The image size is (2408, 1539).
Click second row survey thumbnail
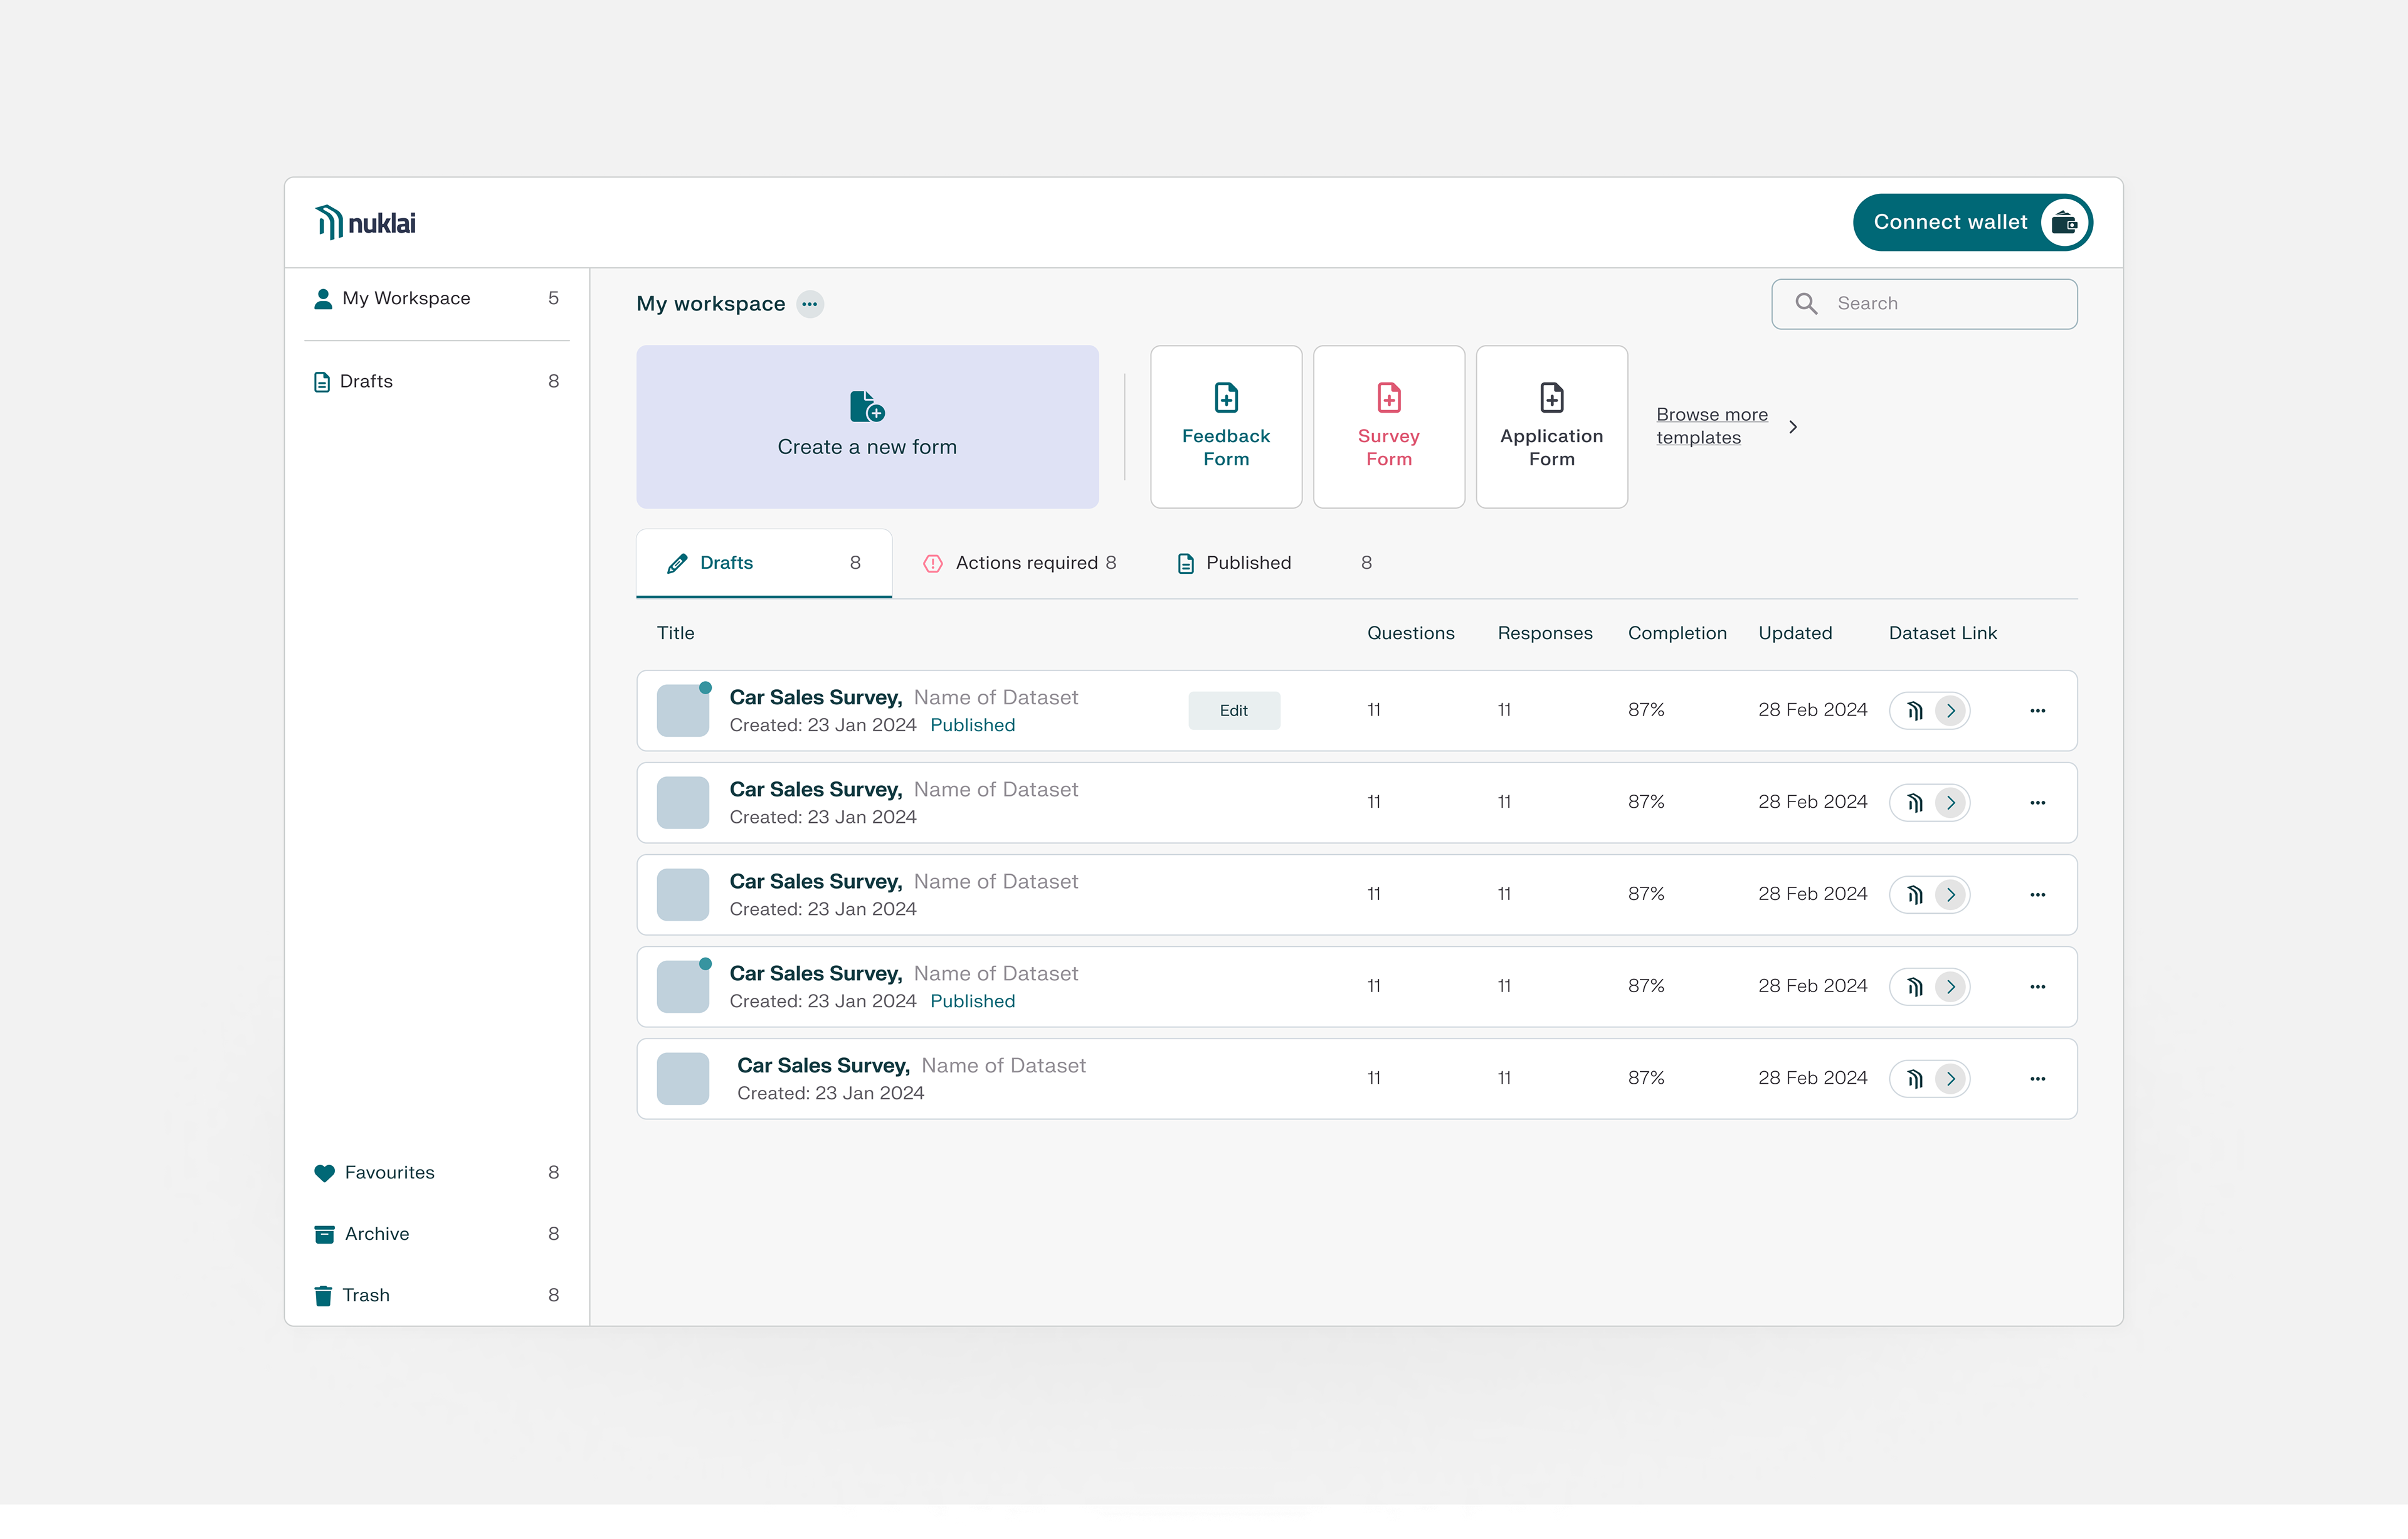point(683,803)
